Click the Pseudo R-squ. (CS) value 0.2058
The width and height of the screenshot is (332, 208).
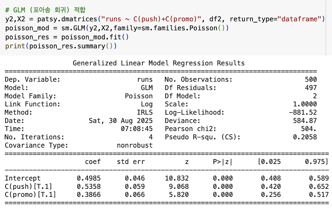305,137
